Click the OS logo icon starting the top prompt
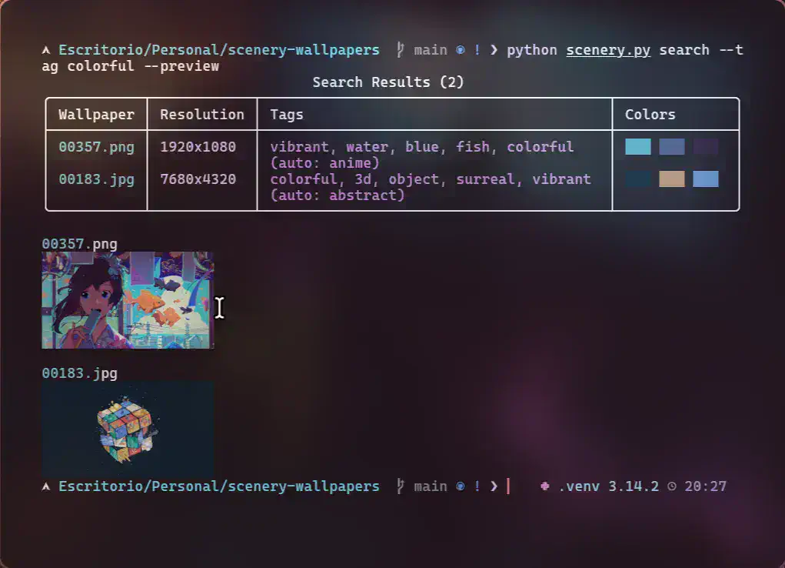785x568 pixels. (x=46, y=50)
